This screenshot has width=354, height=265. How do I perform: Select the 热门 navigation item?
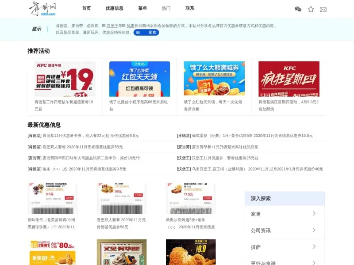coord(166,8)
